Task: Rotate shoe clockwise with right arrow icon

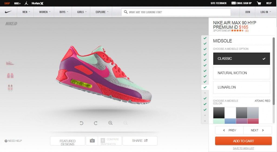Action: pos(95,123)
